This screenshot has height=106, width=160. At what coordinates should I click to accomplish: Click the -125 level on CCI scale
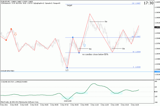click(x=156, y=97)
